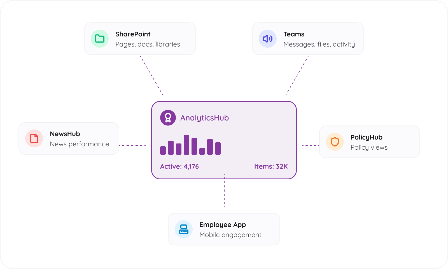Select the PolicyHub title text
The width and height of the screenshot is (448, 269).
367,138
